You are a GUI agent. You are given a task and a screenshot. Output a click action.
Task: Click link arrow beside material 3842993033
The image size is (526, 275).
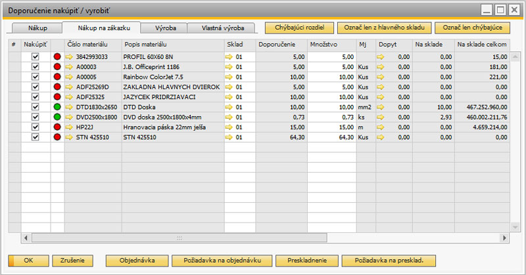pos(69,57)
